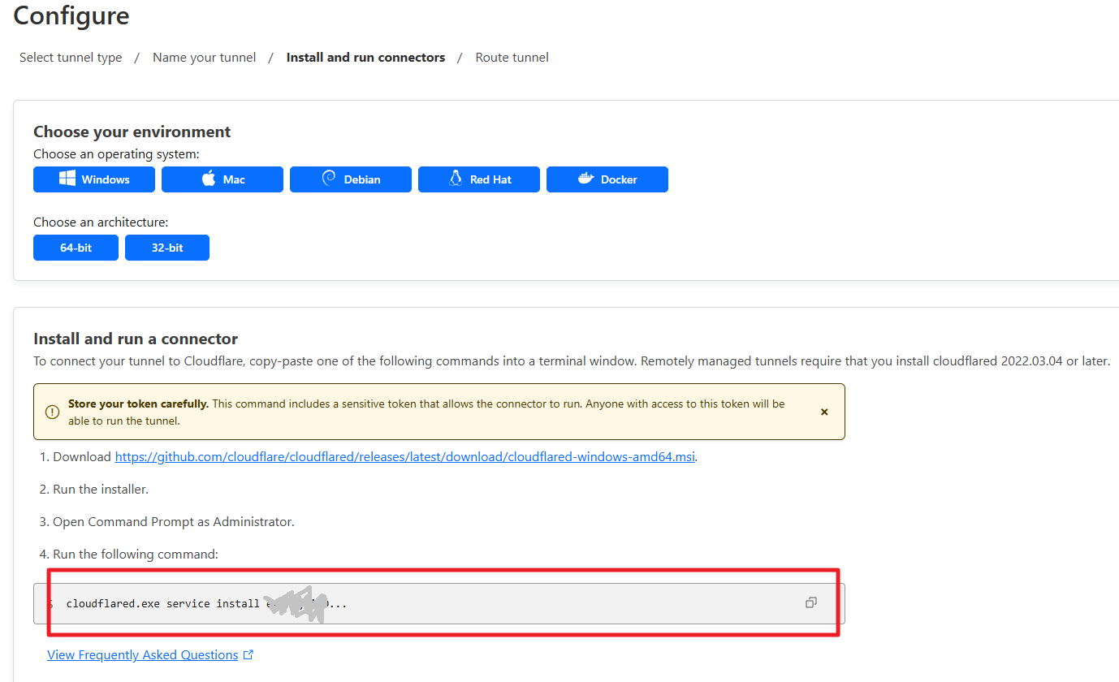Click the warning info icon in banner
The width and height of the screenshot is (1119, 682).
(x=53, y=412)
